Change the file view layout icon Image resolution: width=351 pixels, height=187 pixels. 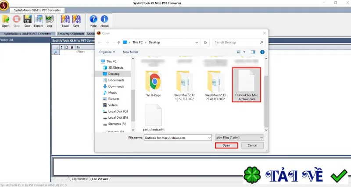click(239, 52)
